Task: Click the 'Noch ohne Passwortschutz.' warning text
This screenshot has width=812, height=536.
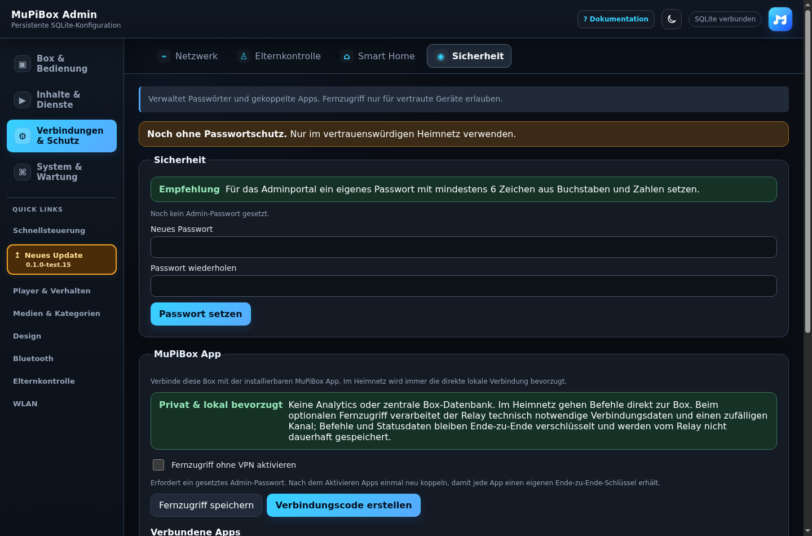Action: point(217,134)
